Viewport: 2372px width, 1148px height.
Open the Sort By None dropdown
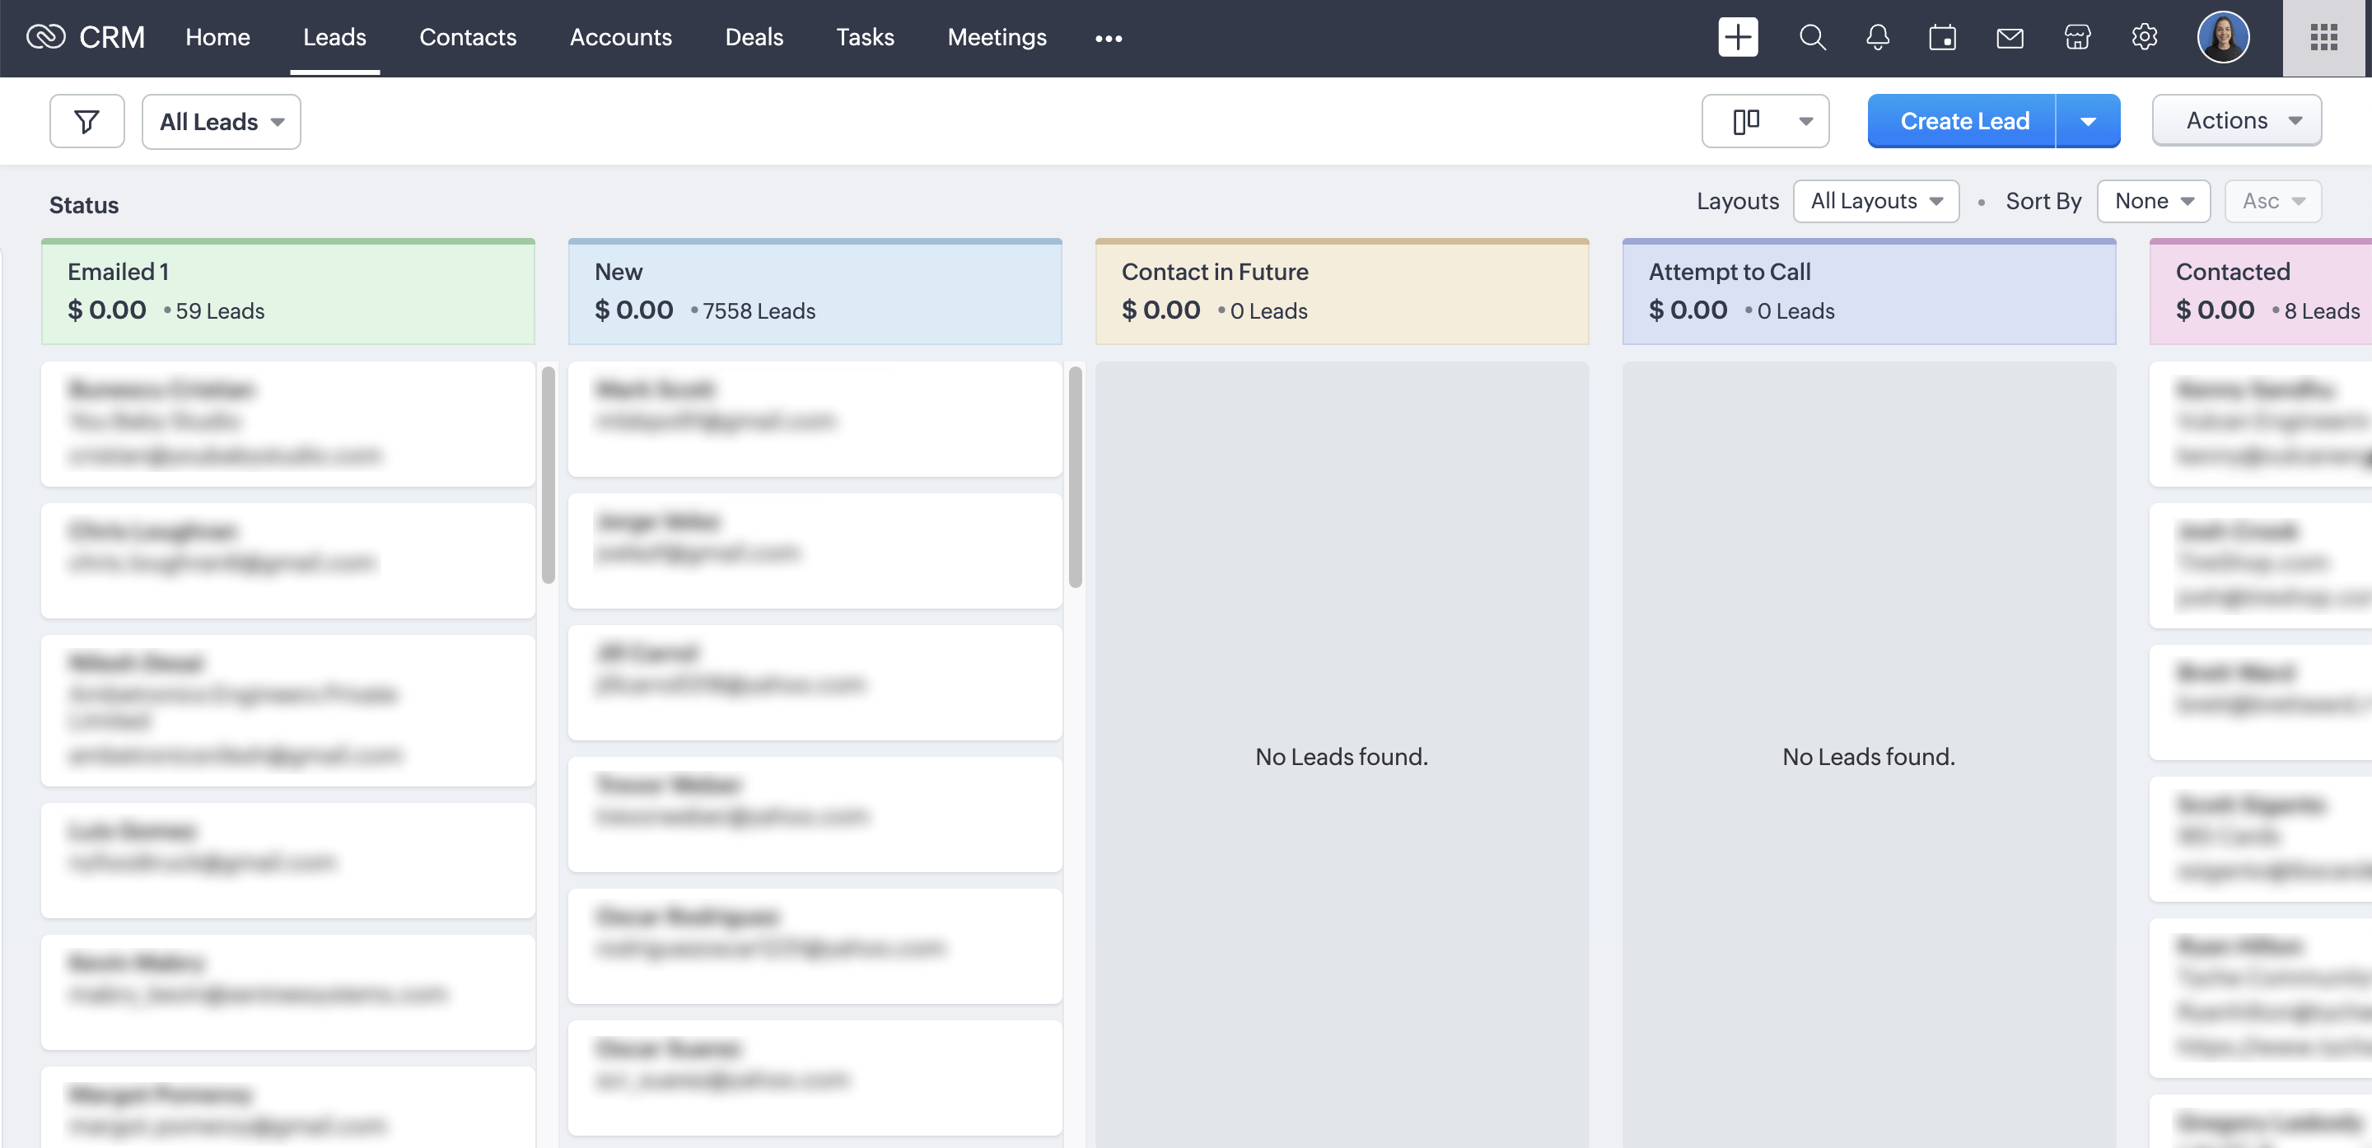coord(2153,201)
